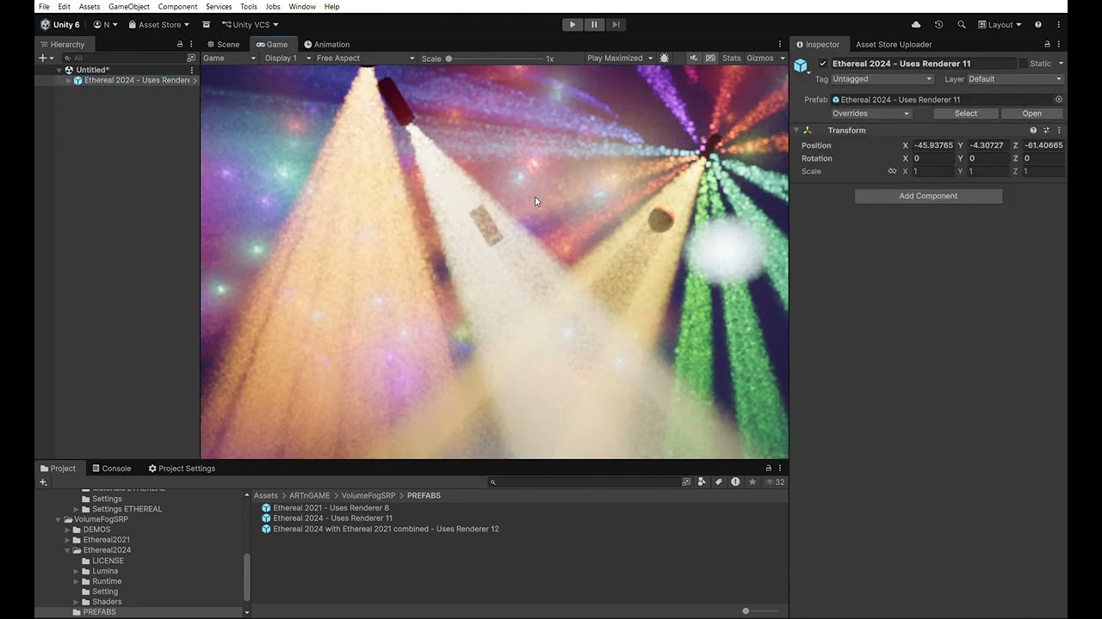Collapse the VolumeFogSRP folder in Project tree
The height and width of the screenshot is (619, 1102).
[59, 519]
